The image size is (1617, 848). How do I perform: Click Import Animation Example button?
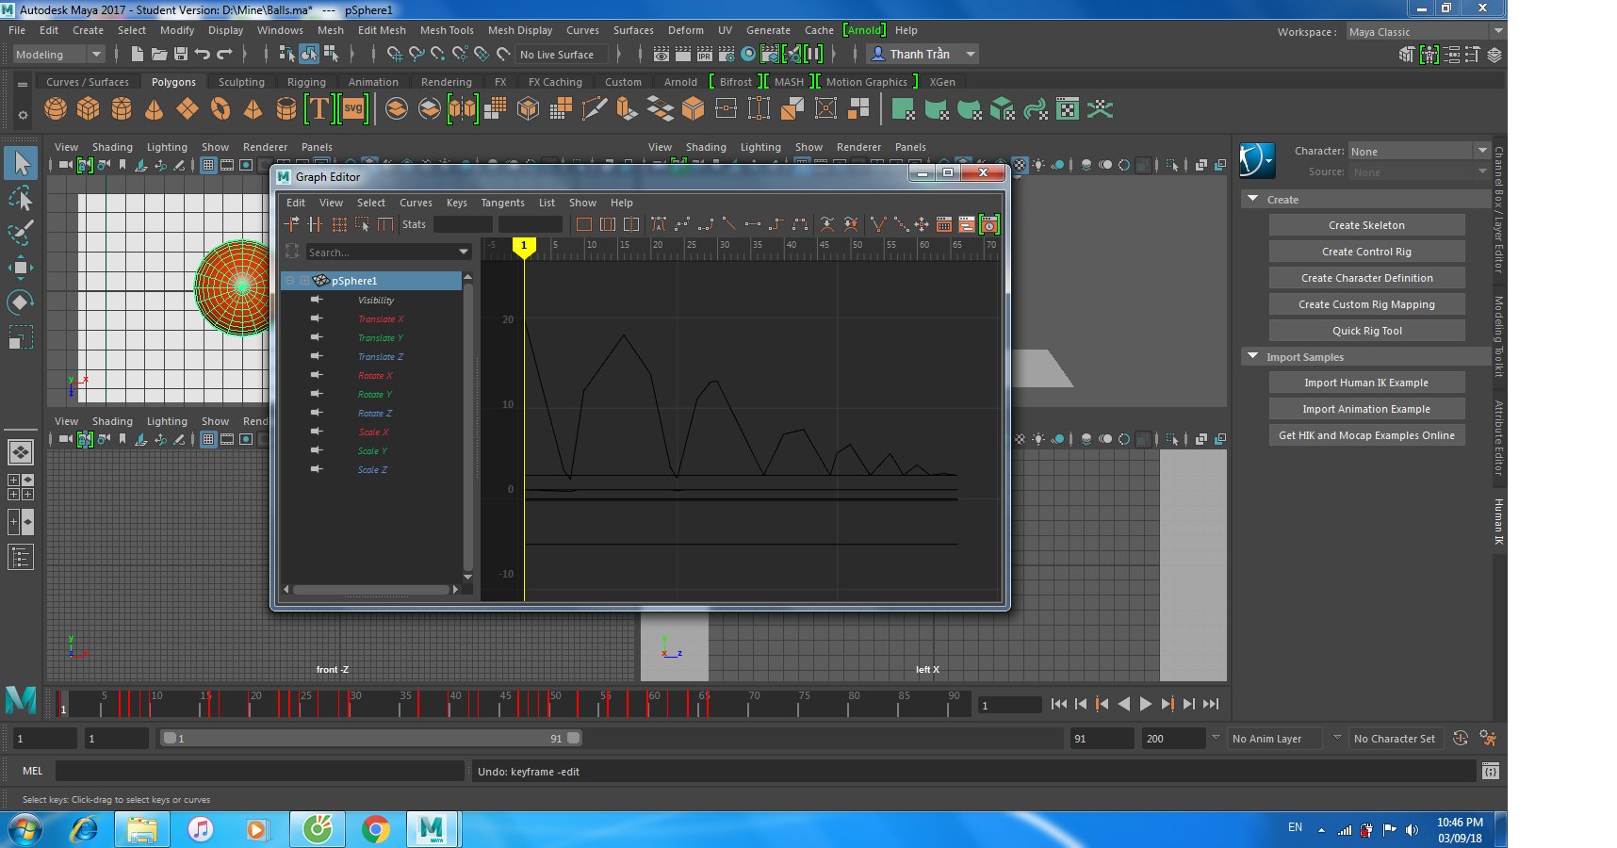(1366, 408)
